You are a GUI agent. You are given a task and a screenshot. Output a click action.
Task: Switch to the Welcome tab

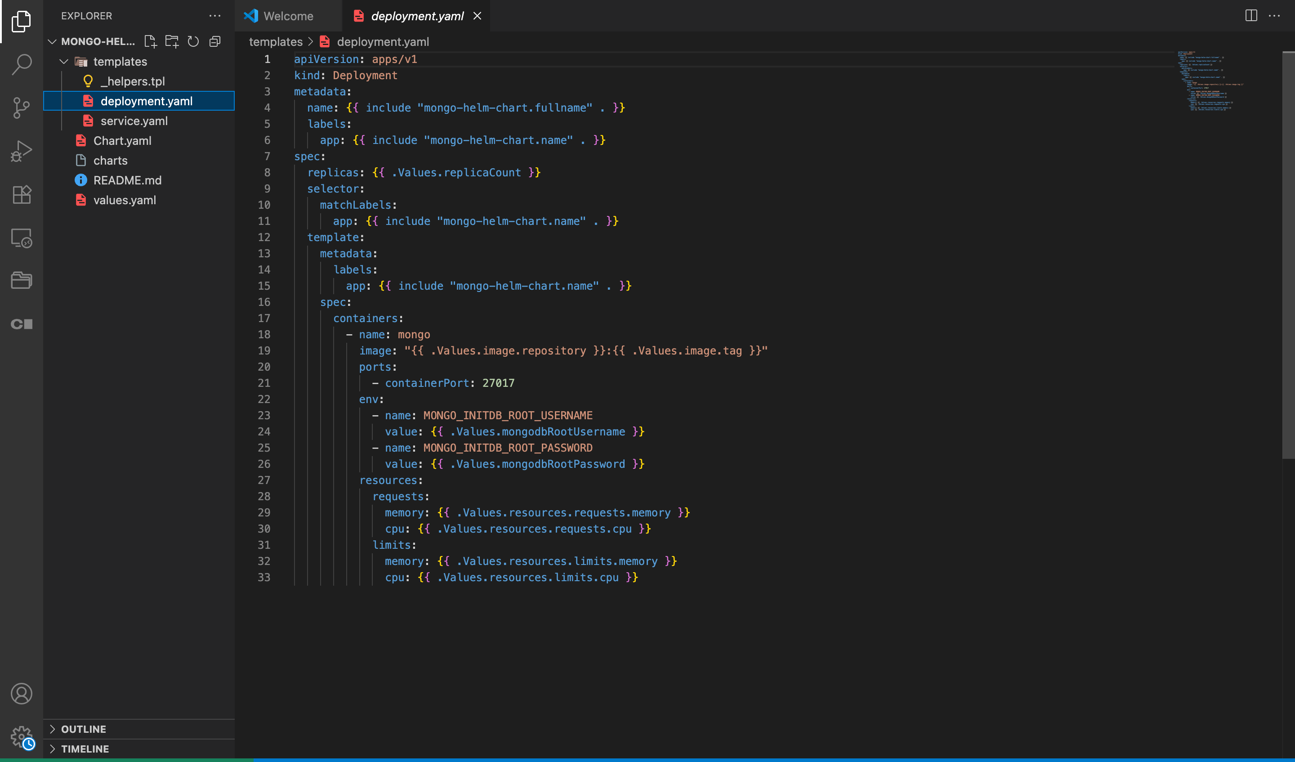coord(288,16)
